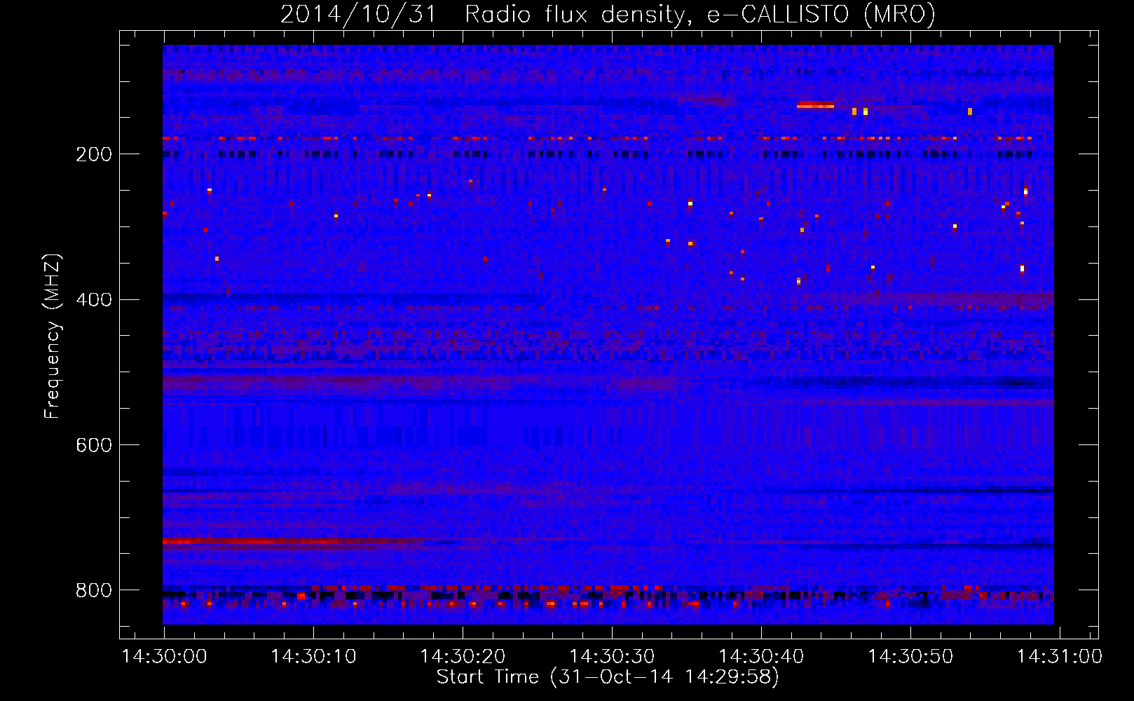Viewport: 1134px width, 701px height.
Task: Click the long red emission band near 735 MHz
Action: (x=294, y=542)
